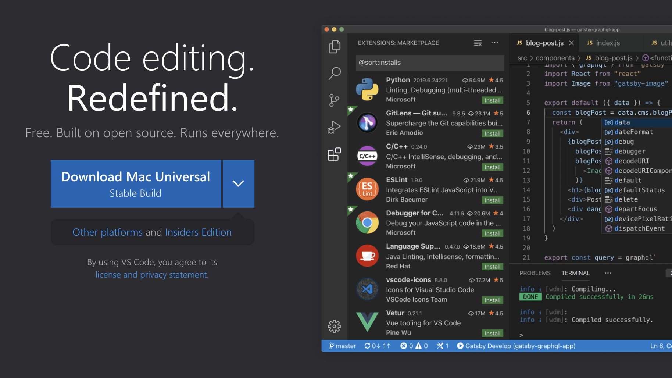Open Source Control branch icon
The width and height of the screenshot is (672, 378).
click(x=334, y=100)
